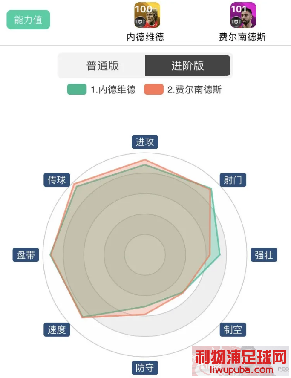The image size is (291, 378).
Task: Click the 传球 axis label
Action: 57,180
